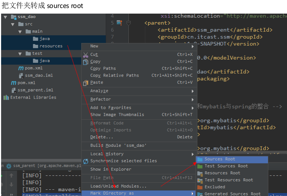
Task: Click the test folder icon
Action: 28,54
